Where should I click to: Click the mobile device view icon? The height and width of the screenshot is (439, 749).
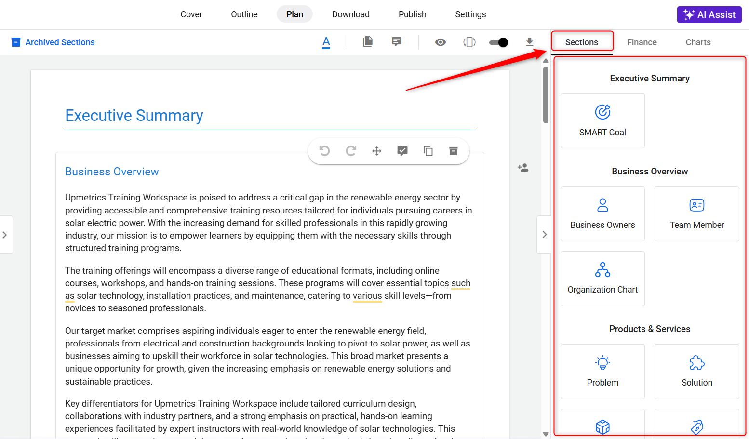pyautogui.click(x=469, y=42)
